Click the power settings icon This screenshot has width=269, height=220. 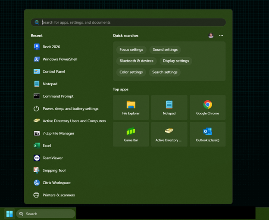tap(36, 108)
